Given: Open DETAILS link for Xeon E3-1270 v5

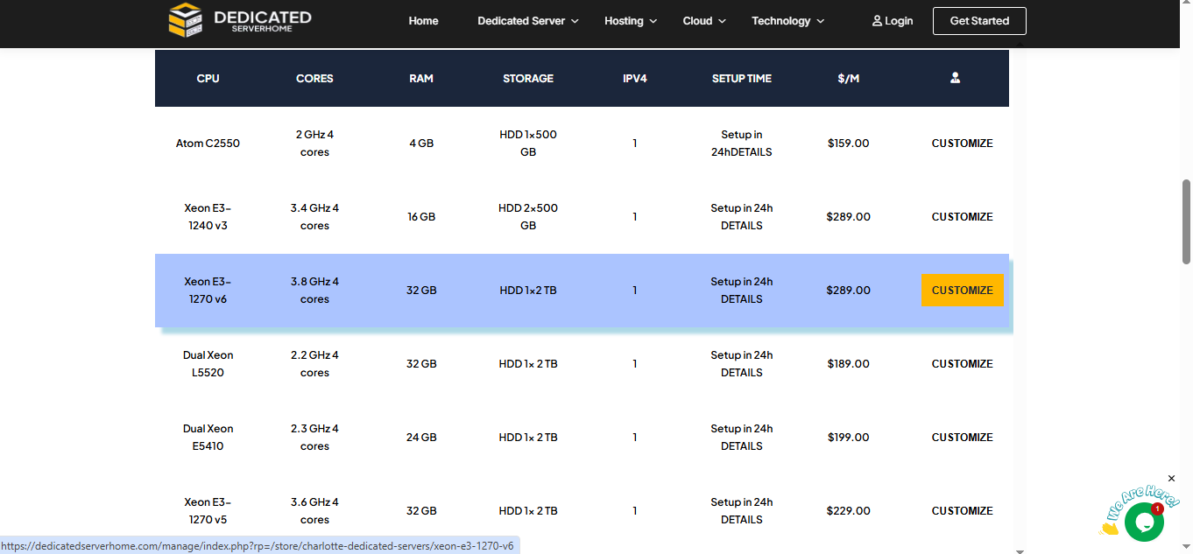Looking at the screenshot, I should coord(741,520).
